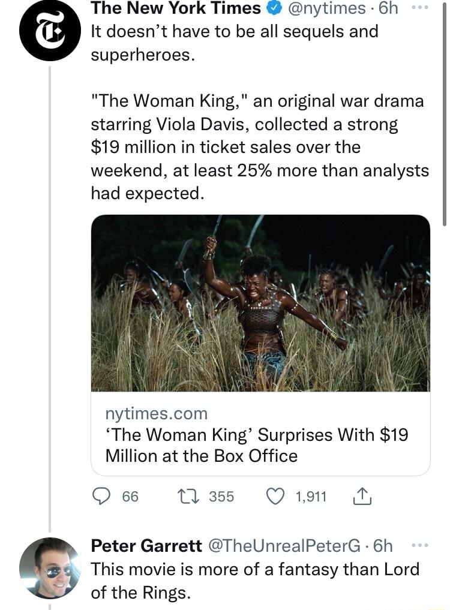Click 'The Woman King' article headline
The image size is (450, 610).
[258, 445]
